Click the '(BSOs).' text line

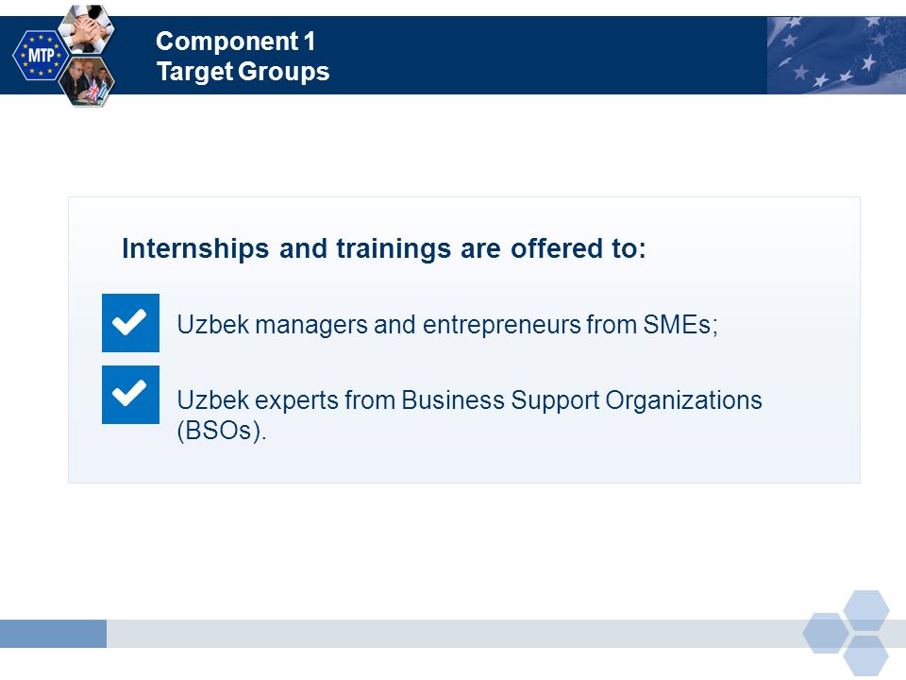[222, 431]
